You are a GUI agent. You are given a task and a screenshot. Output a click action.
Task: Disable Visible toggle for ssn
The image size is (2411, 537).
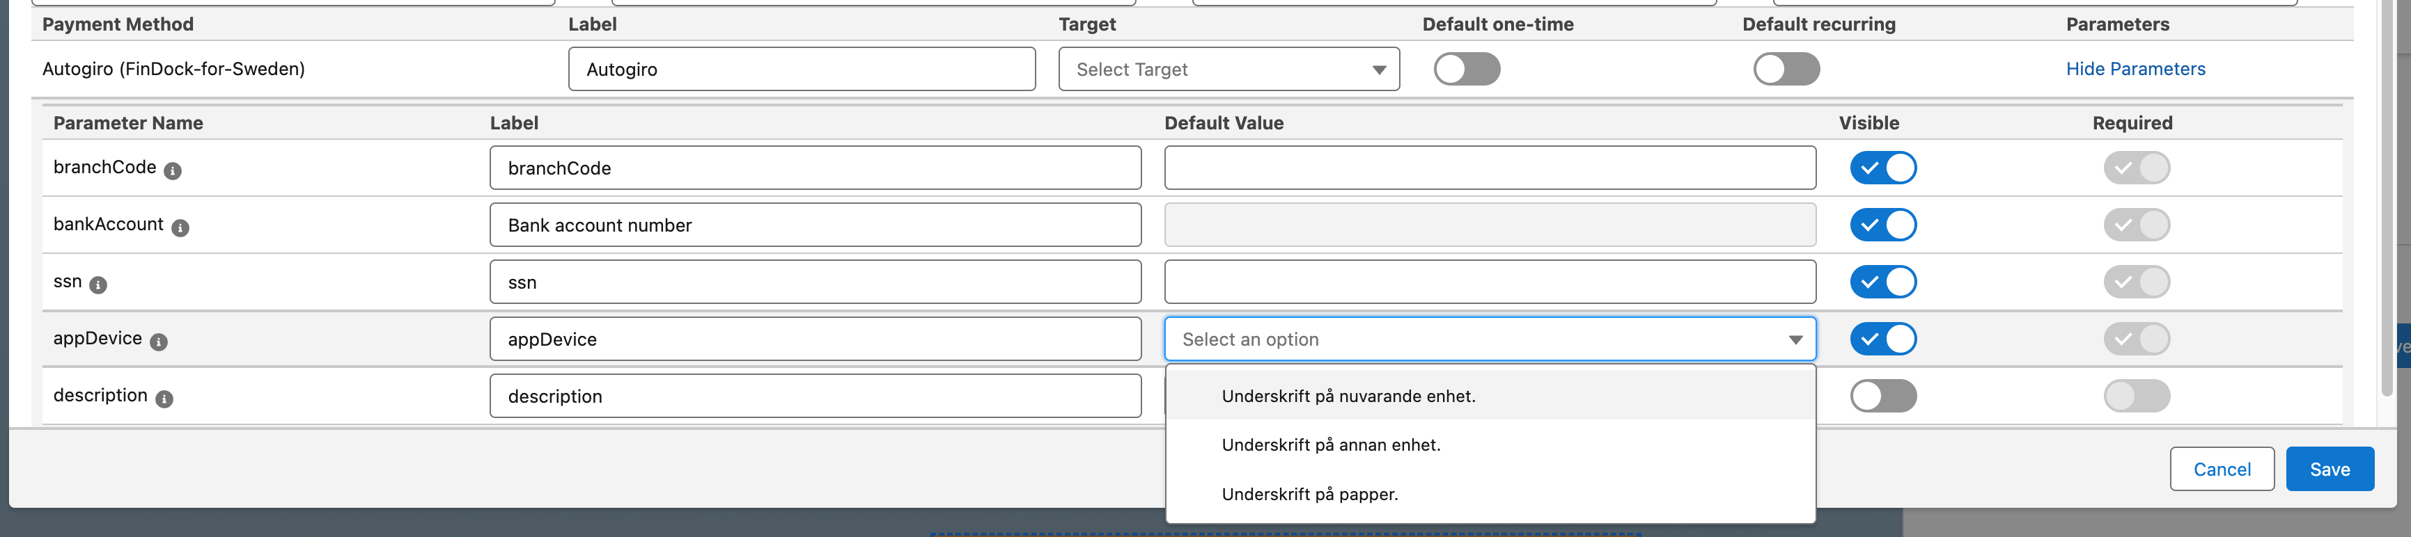tap(1882, 282)
